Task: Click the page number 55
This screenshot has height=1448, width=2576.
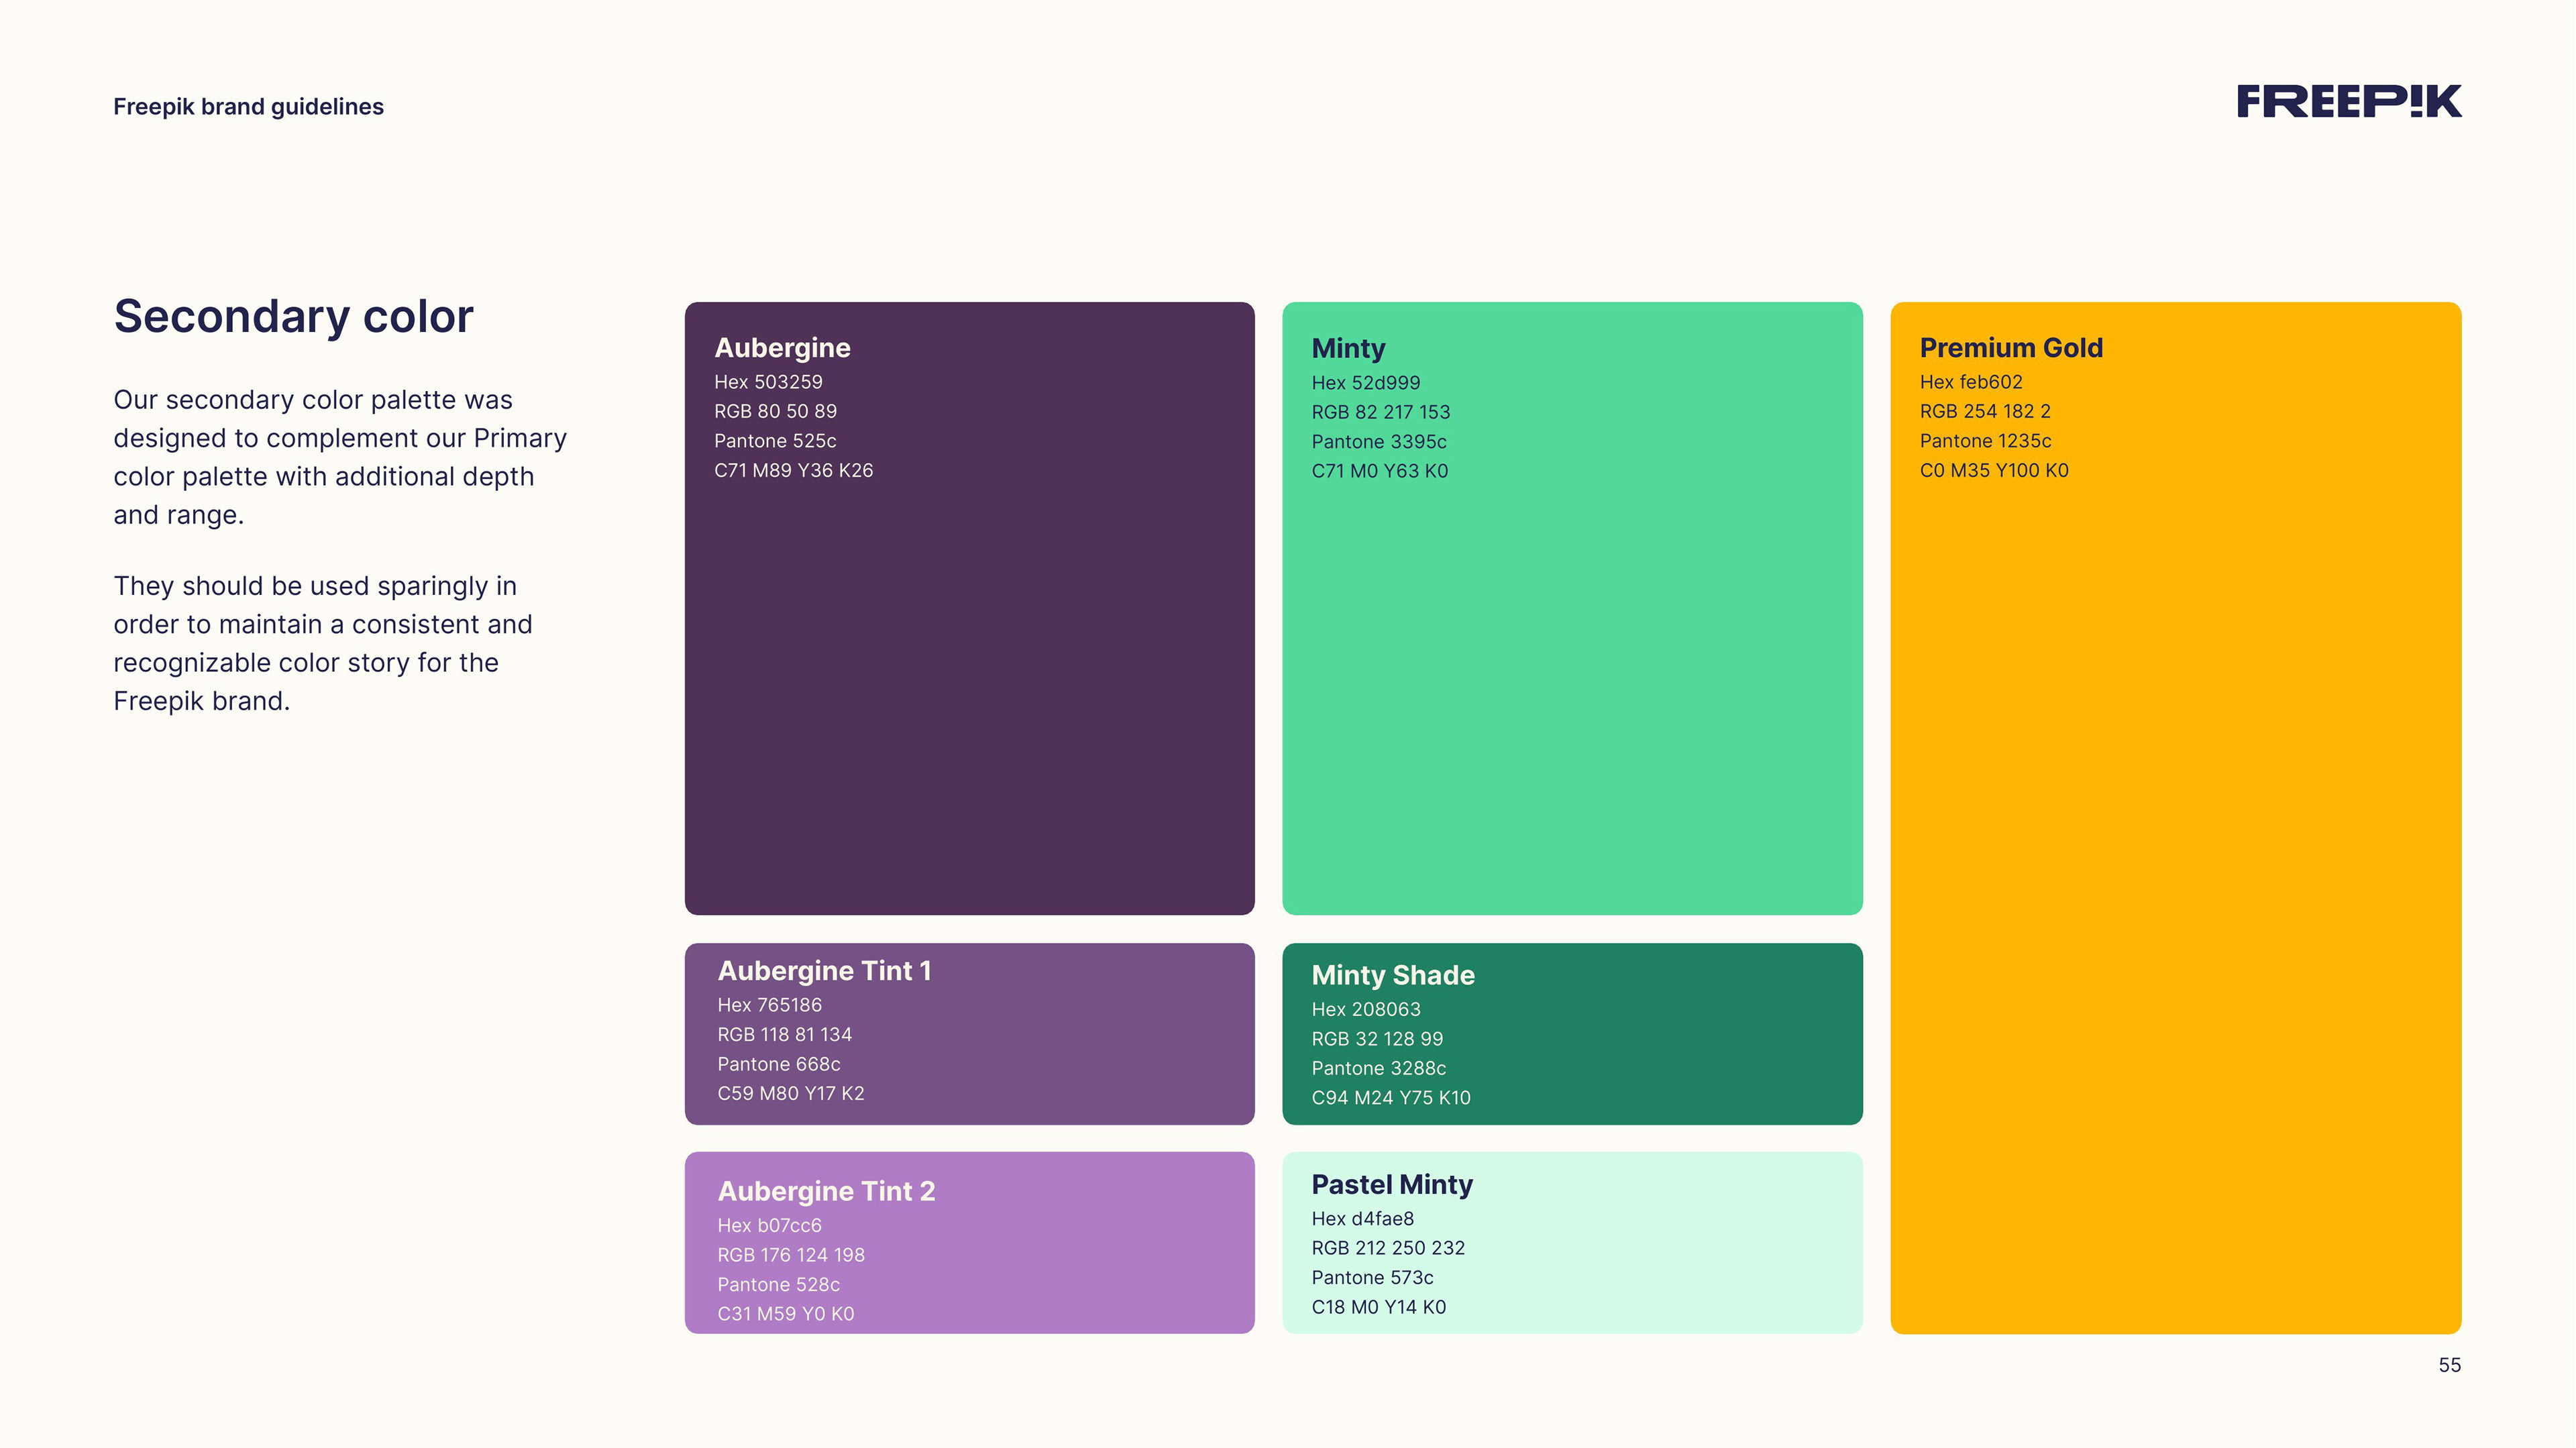Action: click(x=2449, y=1365)
